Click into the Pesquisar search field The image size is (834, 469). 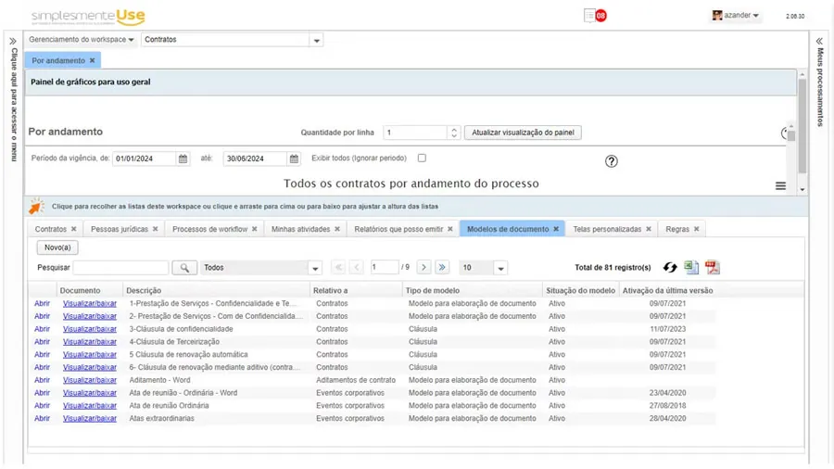pos(120,268)
